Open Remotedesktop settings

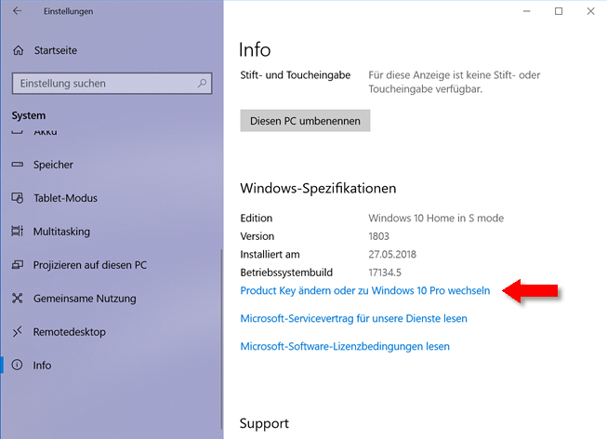click(70, 332)
